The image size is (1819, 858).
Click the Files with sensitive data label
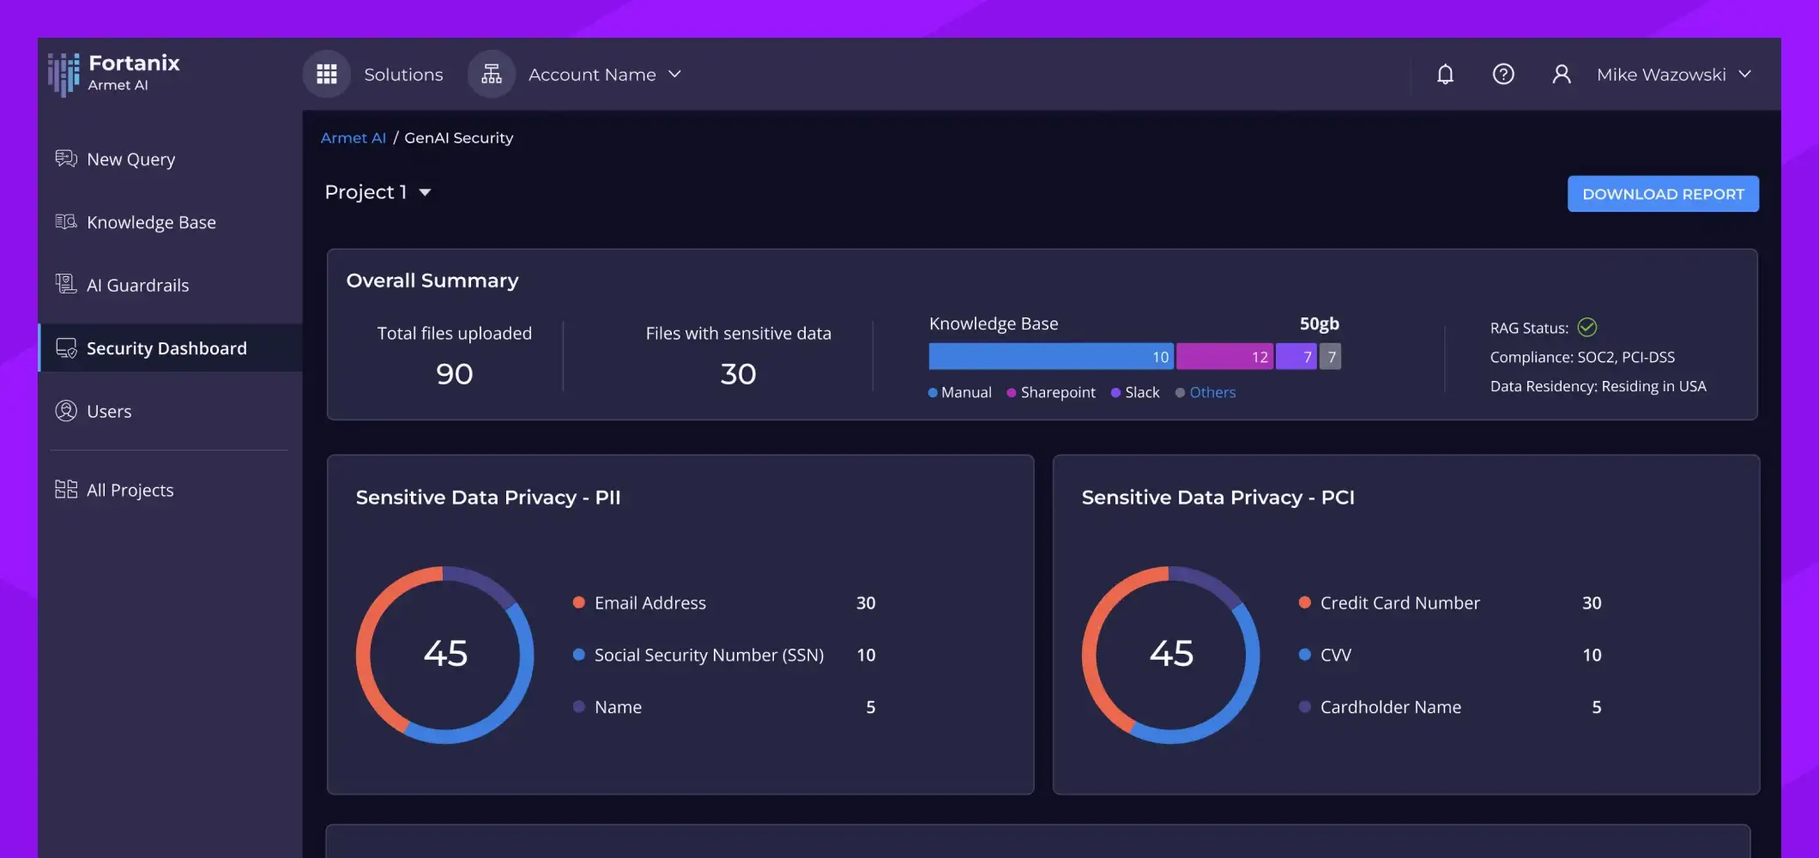coord(738,333)
